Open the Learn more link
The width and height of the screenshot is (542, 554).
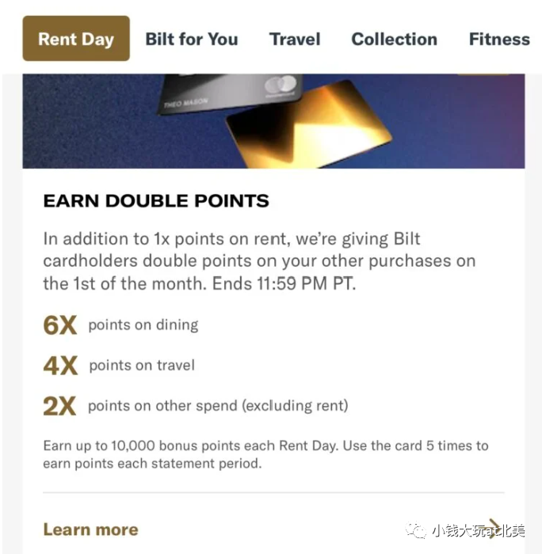click(90, 529)
